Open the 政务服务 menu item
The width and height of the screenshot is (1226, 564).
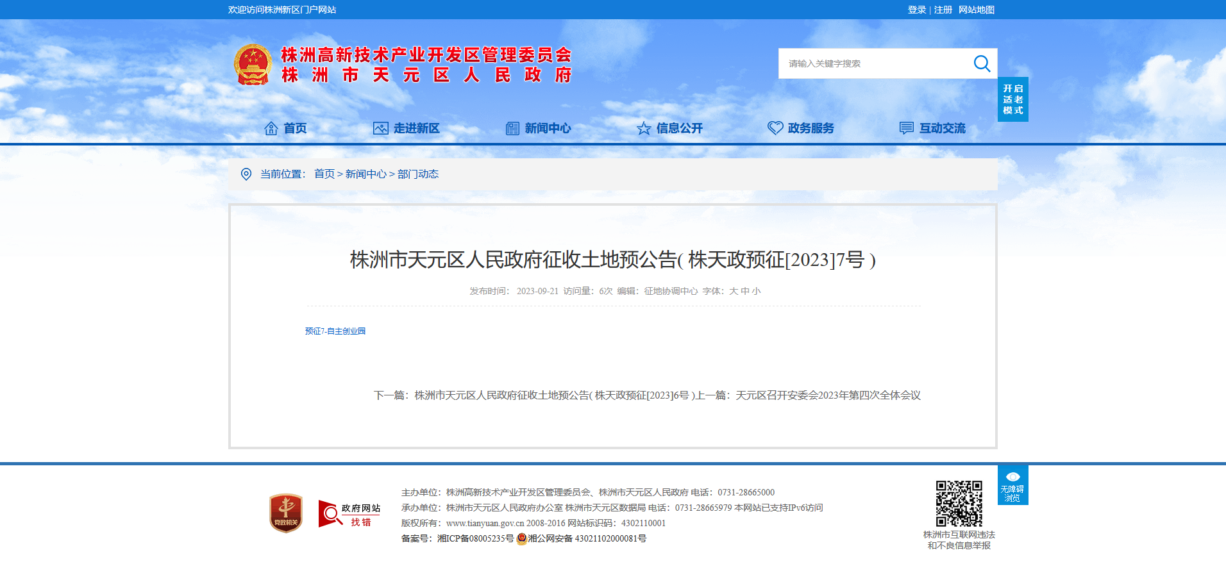point(810,128)
